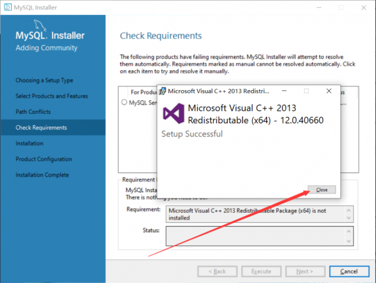The width and height of the screenshot is (376, 283).
Task: Open Select Products and Features step
Action: pos(51,96)
